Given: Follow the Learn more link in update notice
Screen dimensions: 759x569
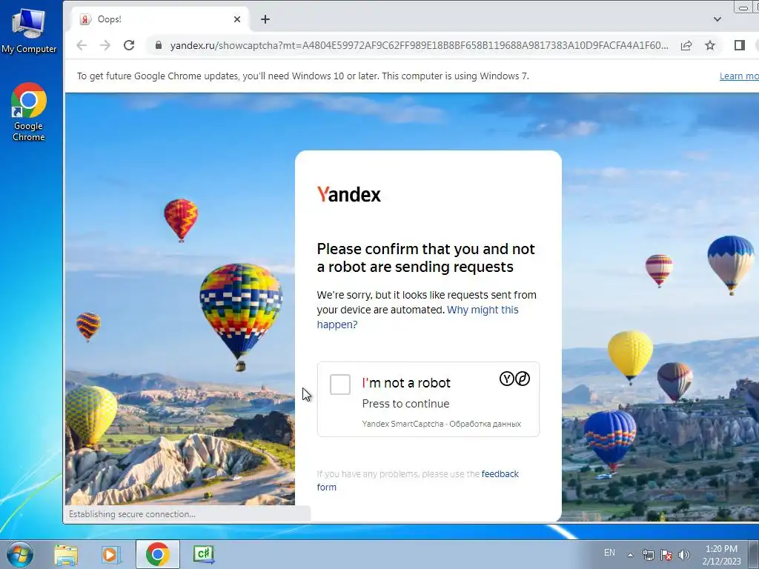Looking at the screenshot, I should click(x=739, y=76).
